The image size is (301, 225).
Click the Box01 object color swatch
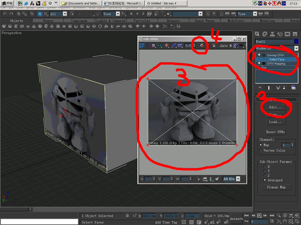click(296, 41)
